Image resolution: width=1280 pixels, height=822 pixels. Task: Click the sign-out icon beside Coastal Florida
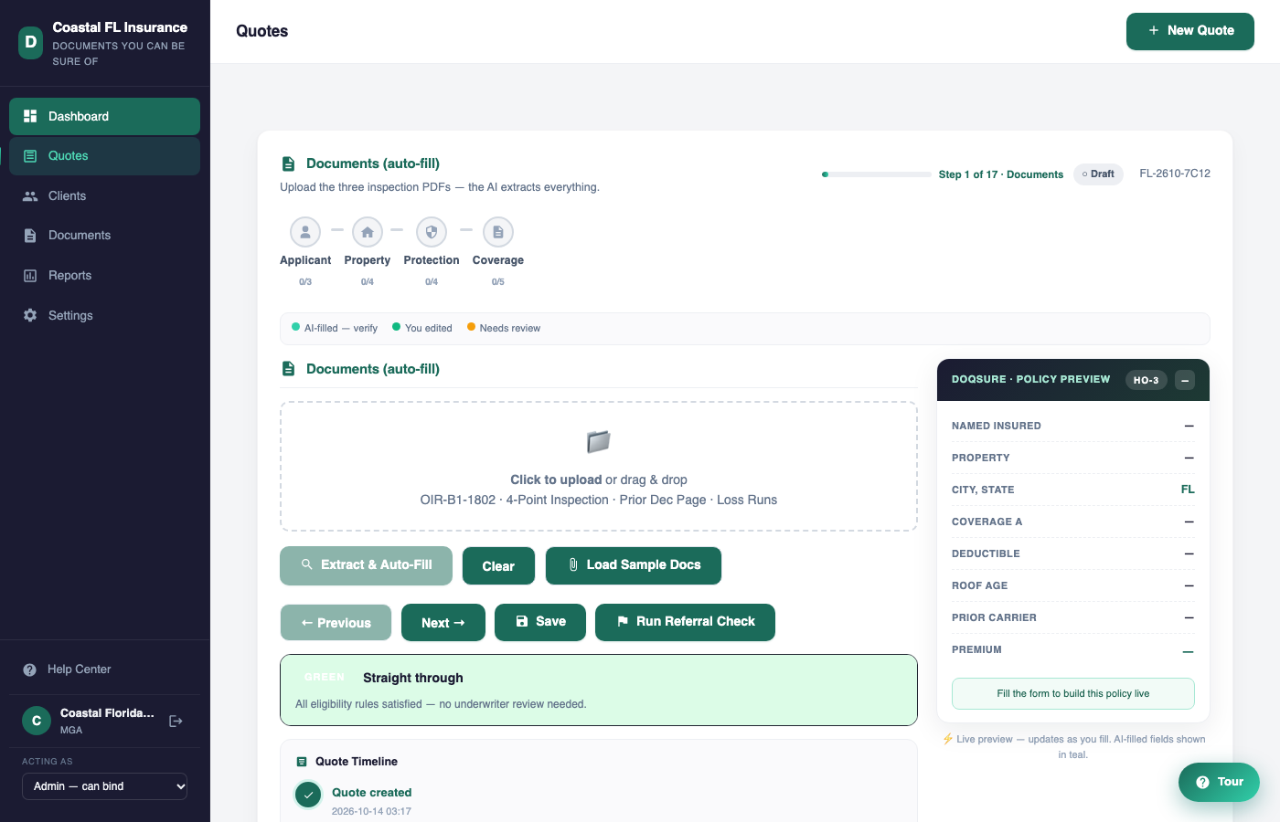(176, 721)
